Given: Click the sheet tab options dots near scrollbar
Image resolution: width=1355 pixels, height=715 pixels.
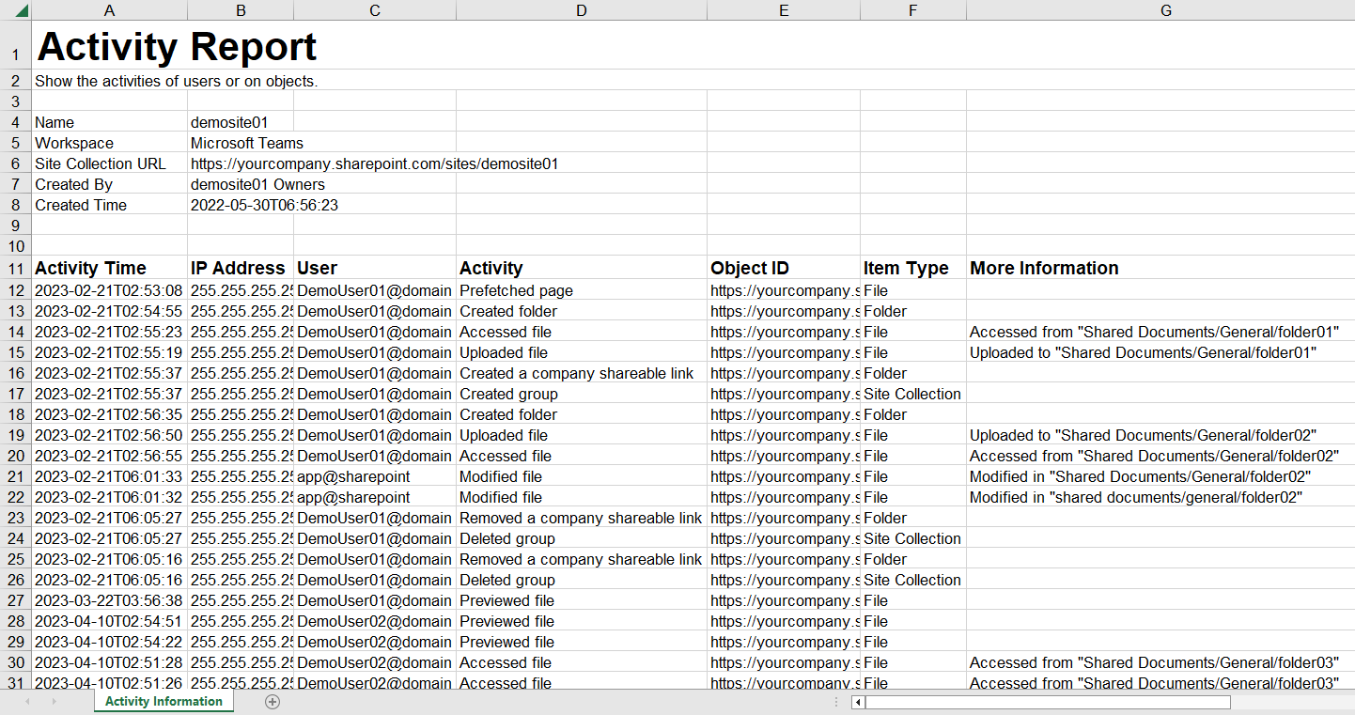Looking at the screenshot, I should pos(834,701).
